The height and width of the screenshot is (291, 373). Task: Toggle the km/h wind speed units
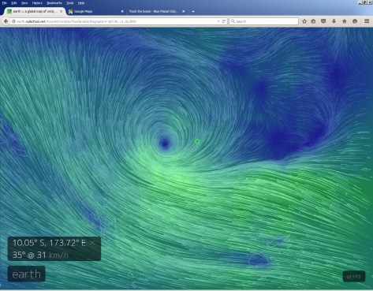tap(58, 255)
